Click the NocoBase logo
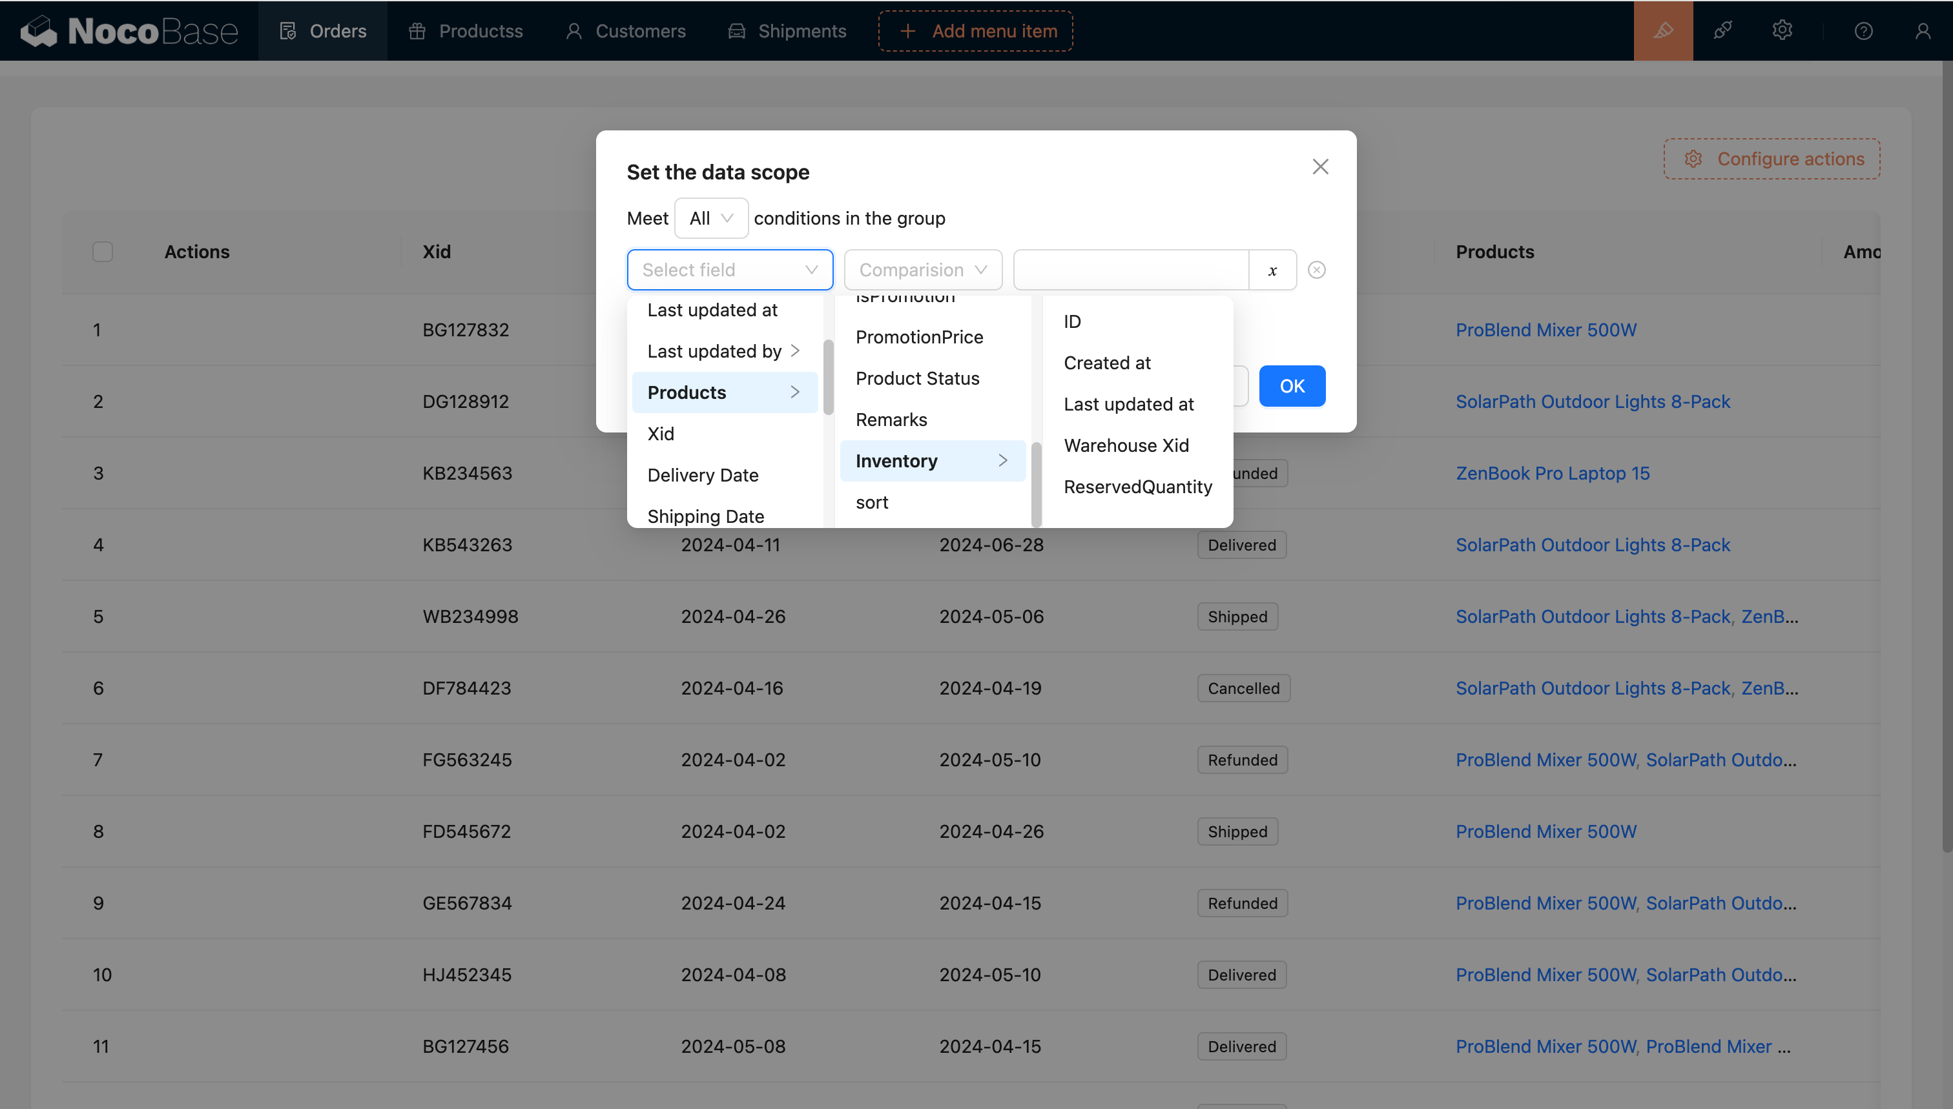The width and height of the screenshot is (1953, 1109). (x=130, y=30)
